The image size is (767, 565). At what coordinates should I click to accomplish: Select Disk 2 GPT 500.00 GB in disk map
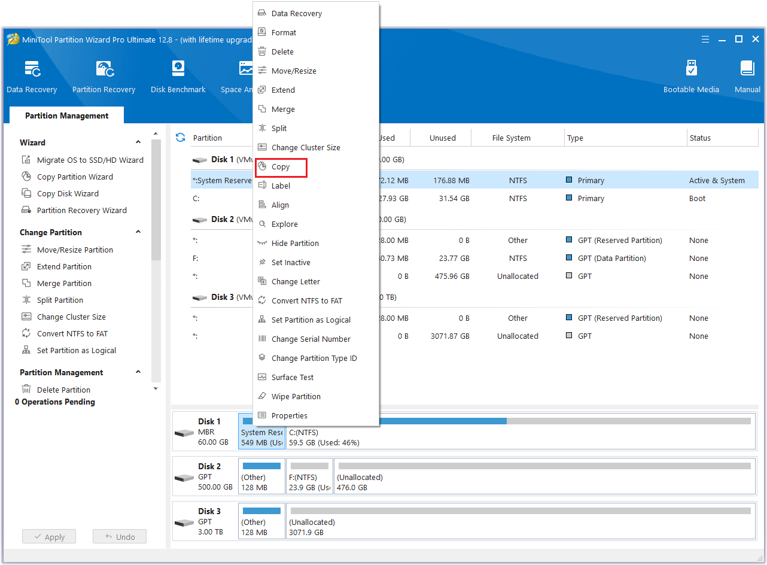204,476
